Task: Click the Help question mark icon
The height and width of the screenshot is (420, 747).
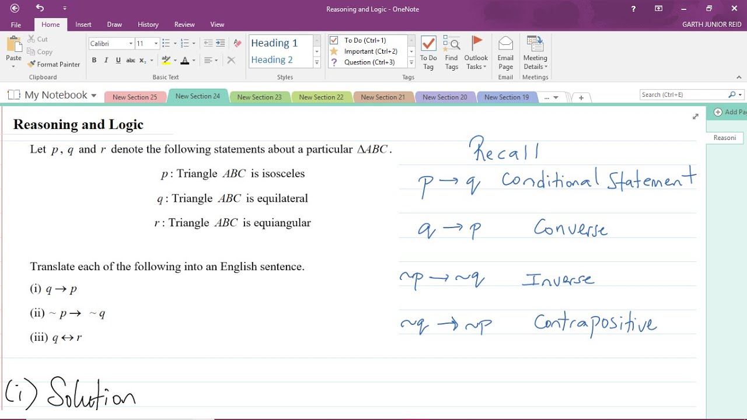Action: 633,8
